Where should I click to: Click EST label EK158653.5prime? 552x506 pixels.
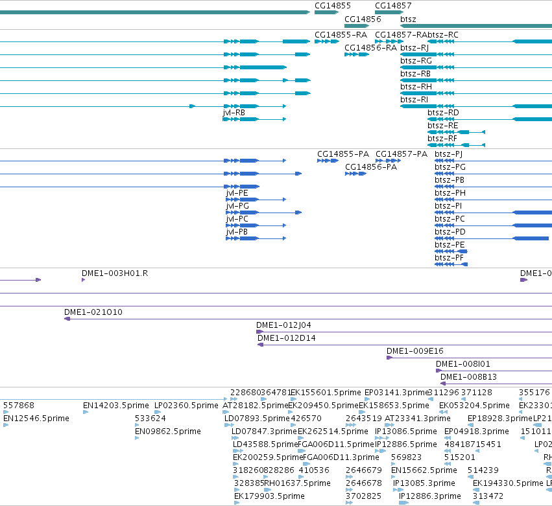(x=394, y=406)
